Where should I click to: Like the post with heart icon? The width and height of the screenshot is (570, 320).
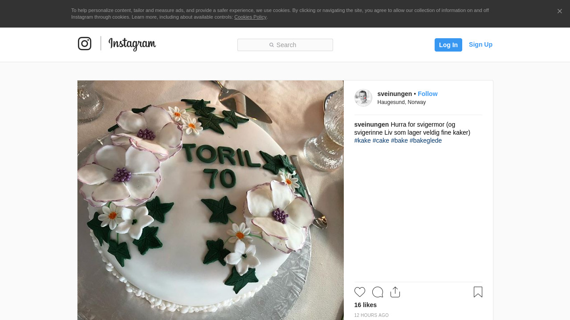[360, 292]
